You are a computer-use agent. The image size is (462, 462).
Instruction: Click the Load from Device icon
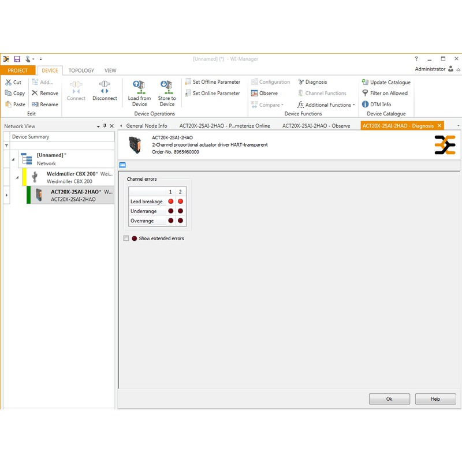tap(139, 87)
